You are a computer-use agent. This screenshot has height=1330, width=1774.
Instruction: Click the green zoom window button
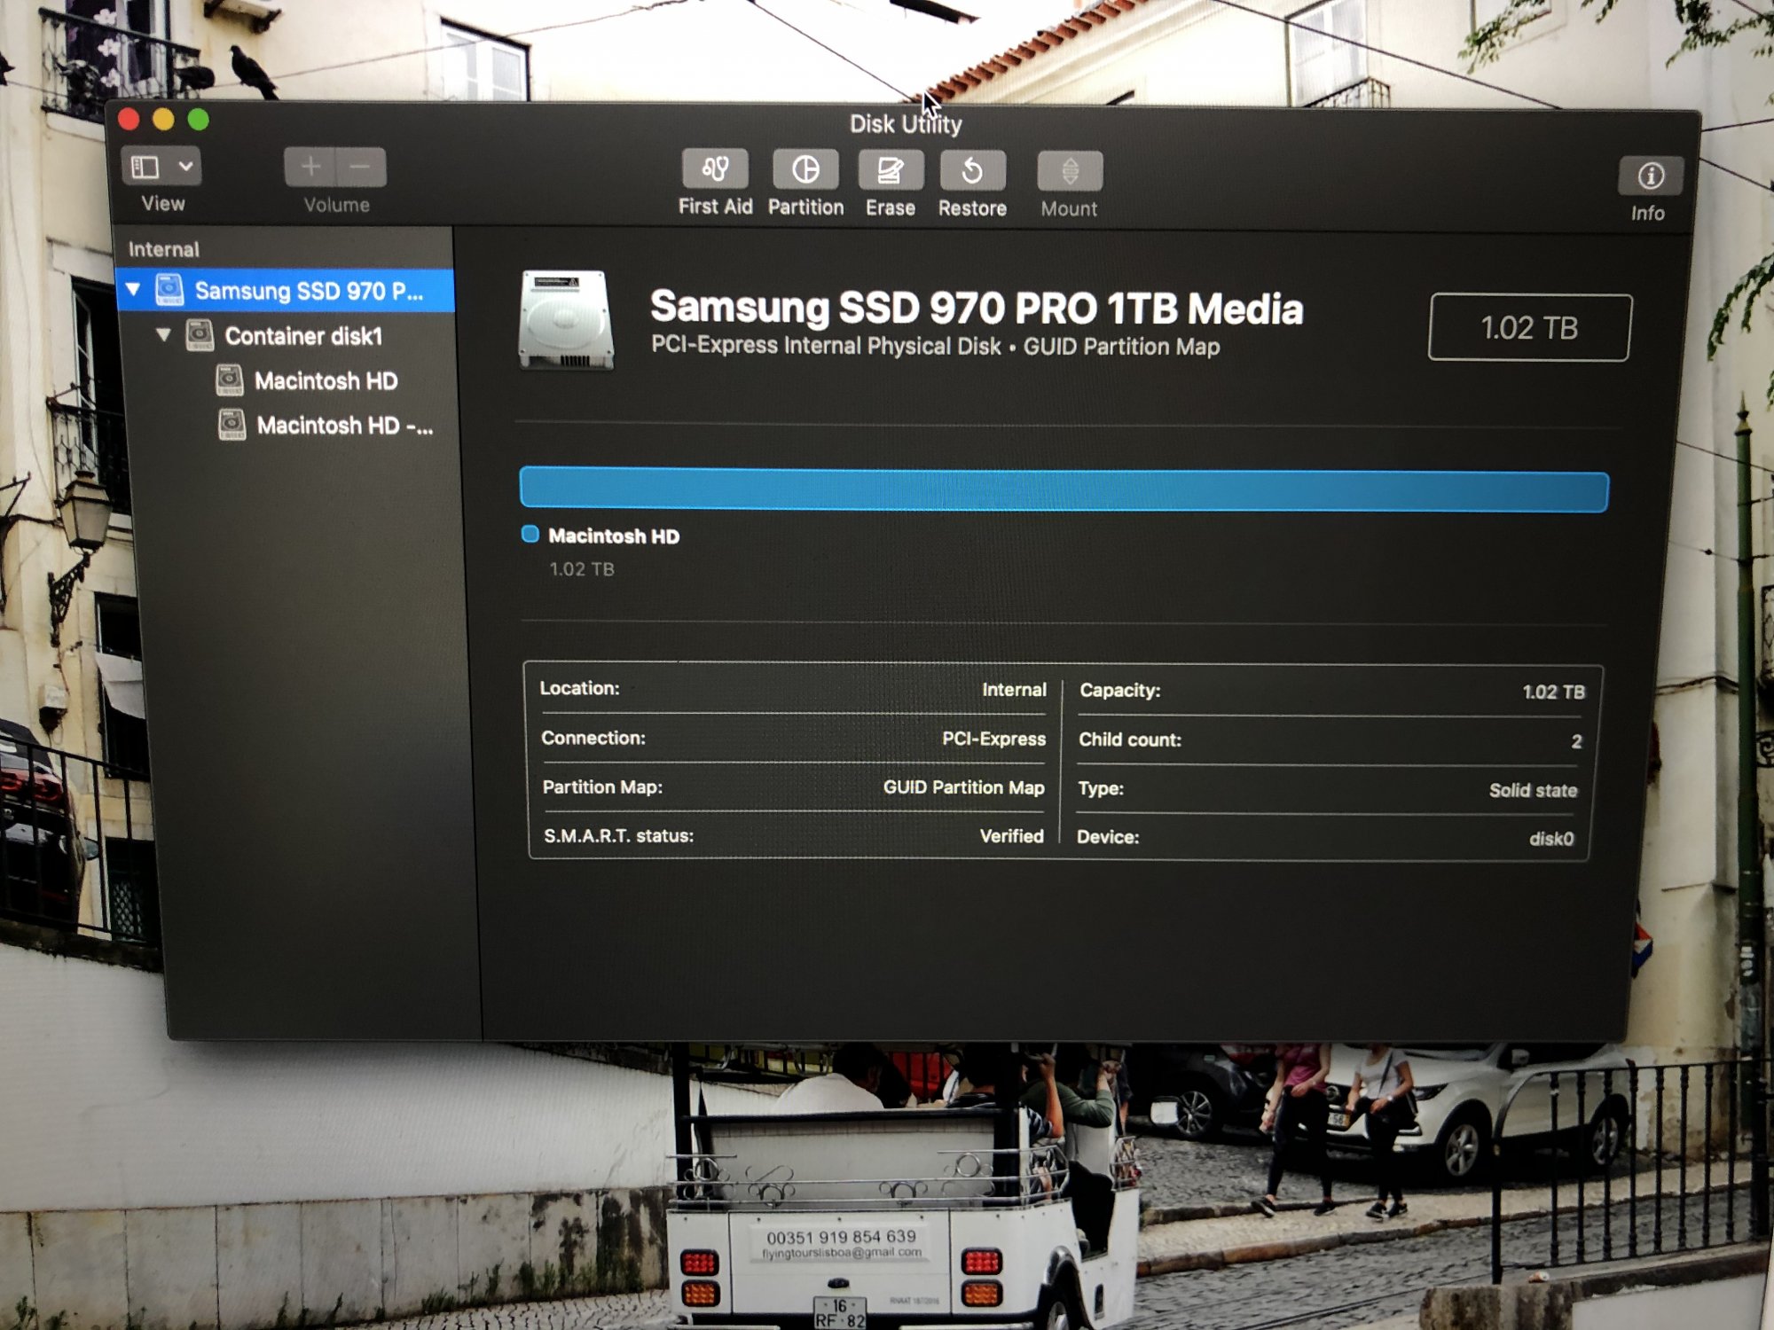199,120
